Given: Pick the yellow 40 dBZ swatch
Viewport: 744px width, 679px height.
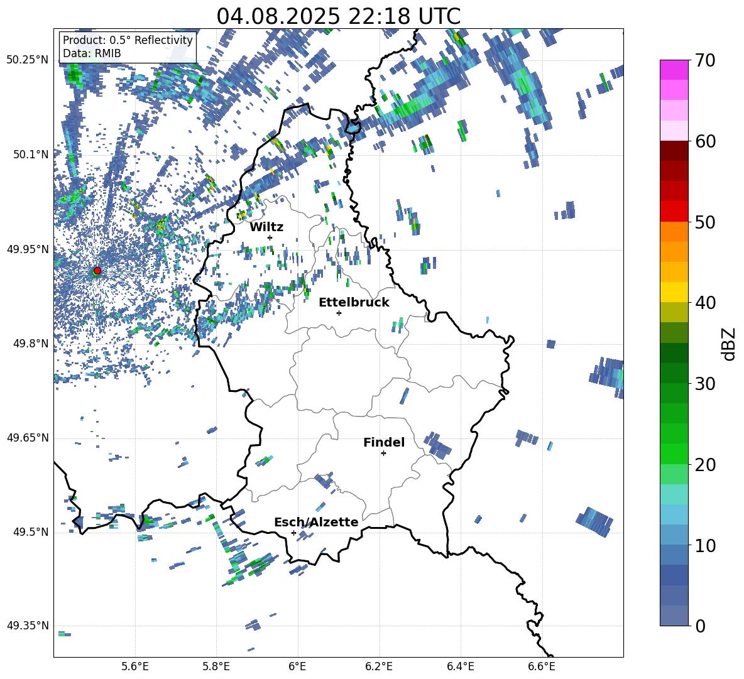Looking at the screenshot, I should (674, 292).
